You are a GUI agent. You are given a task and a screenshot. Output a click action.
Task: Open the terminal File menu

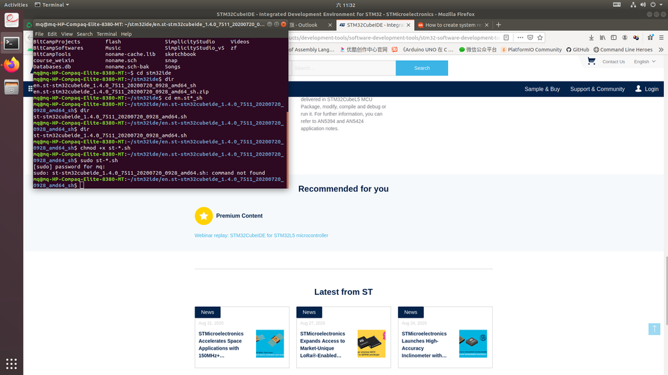(x=39, y=34)
